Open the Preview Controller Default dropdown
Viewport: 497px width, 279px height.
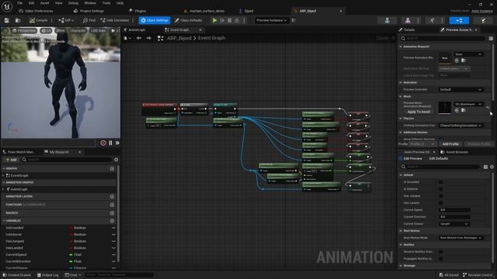(x=461, y=90)
